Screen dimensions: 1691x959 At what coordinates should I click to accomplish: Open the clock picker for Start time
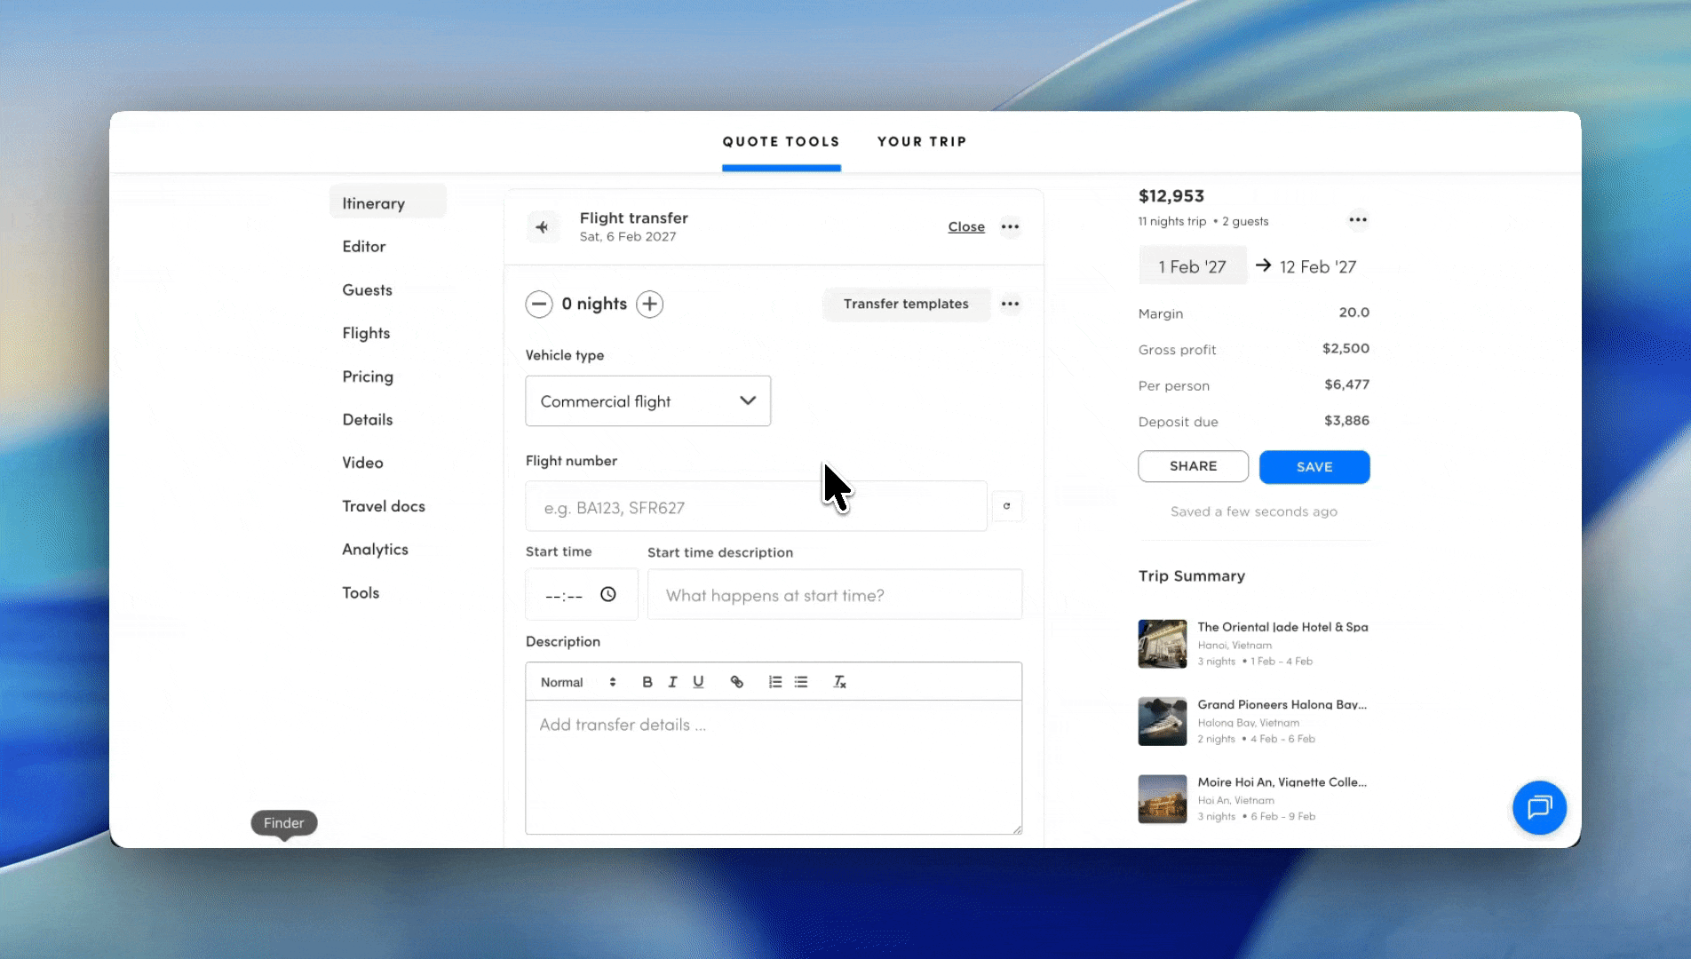coord(608,594)
